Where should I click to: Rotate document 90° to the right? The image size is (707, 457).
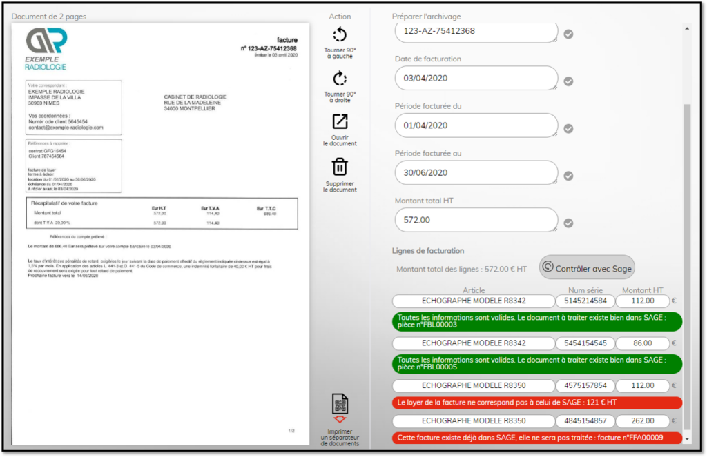(340, 79)
